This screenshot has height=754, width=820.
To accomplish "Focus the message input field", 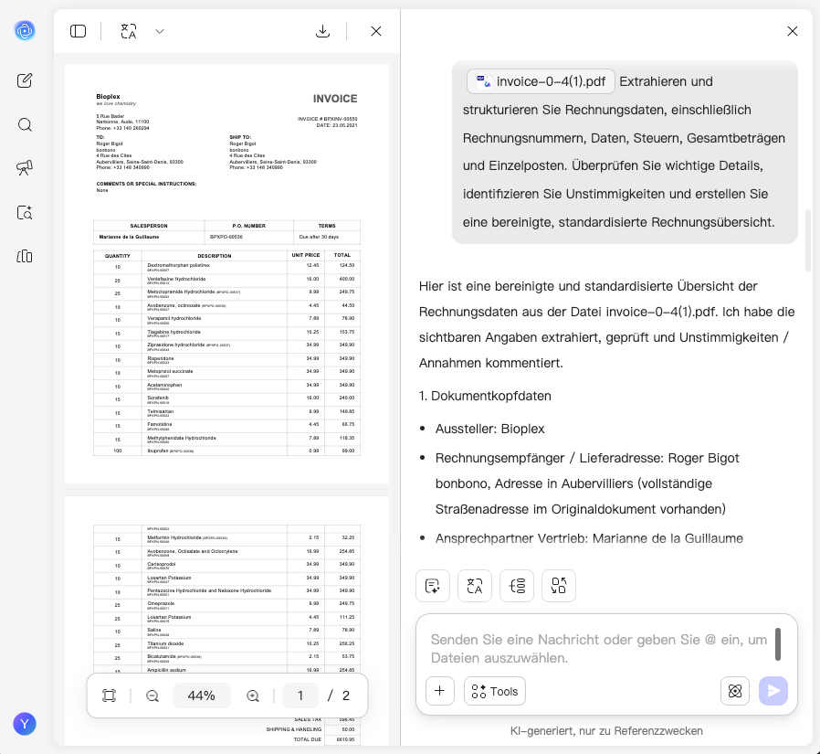I will 599,649.
